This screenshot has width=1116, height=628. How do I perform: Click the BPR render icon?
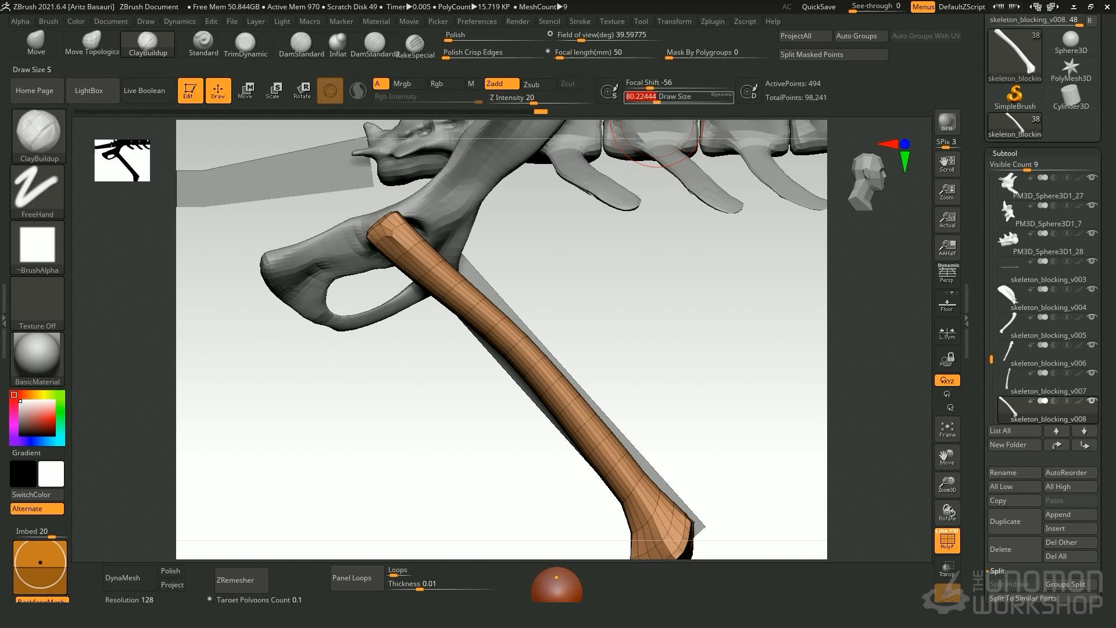point(947,122)
